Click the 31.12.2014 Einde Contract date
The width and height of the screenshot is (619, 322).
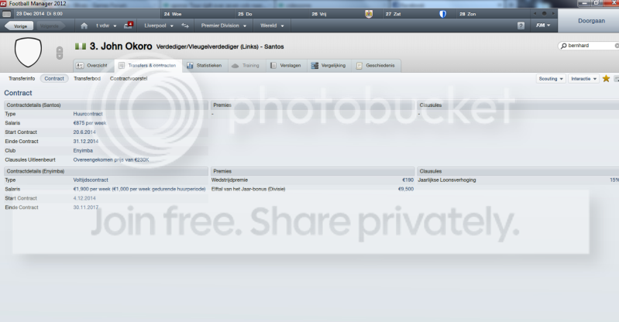coord(86,142)
